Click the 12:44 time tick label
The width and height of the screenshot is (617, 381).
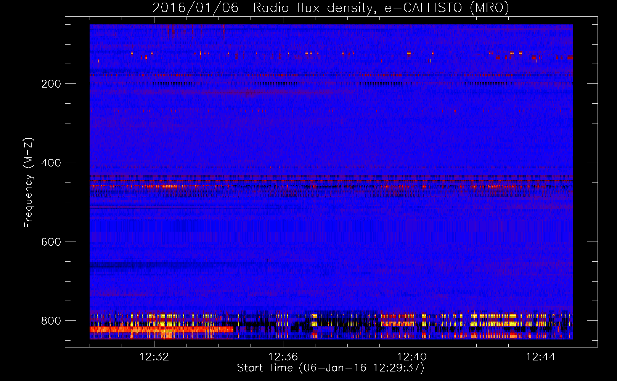click(x=541, y=357)
